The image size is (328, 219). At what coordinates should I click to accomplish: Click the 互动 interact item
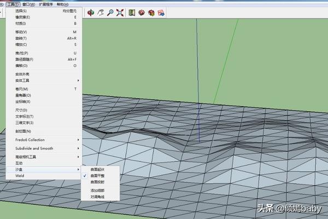coord(44,163)
